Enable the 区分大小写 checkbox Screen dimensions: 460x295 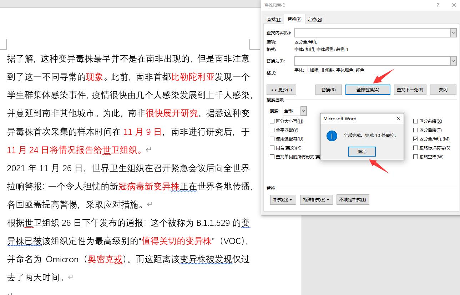272,121
